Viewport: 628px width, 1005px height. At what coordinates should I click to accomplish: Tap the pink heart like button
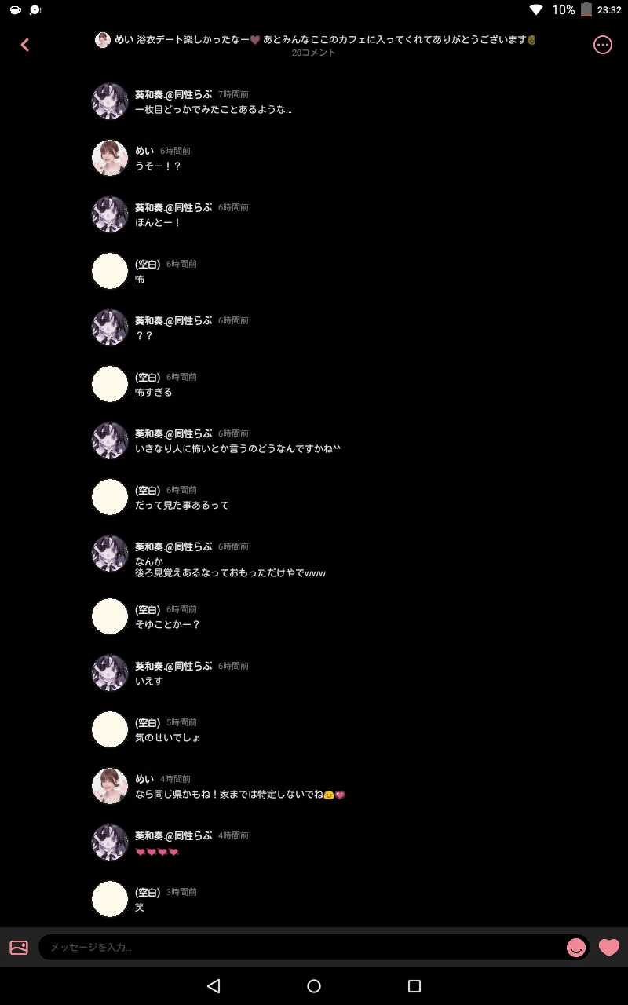tap(609, 948)
